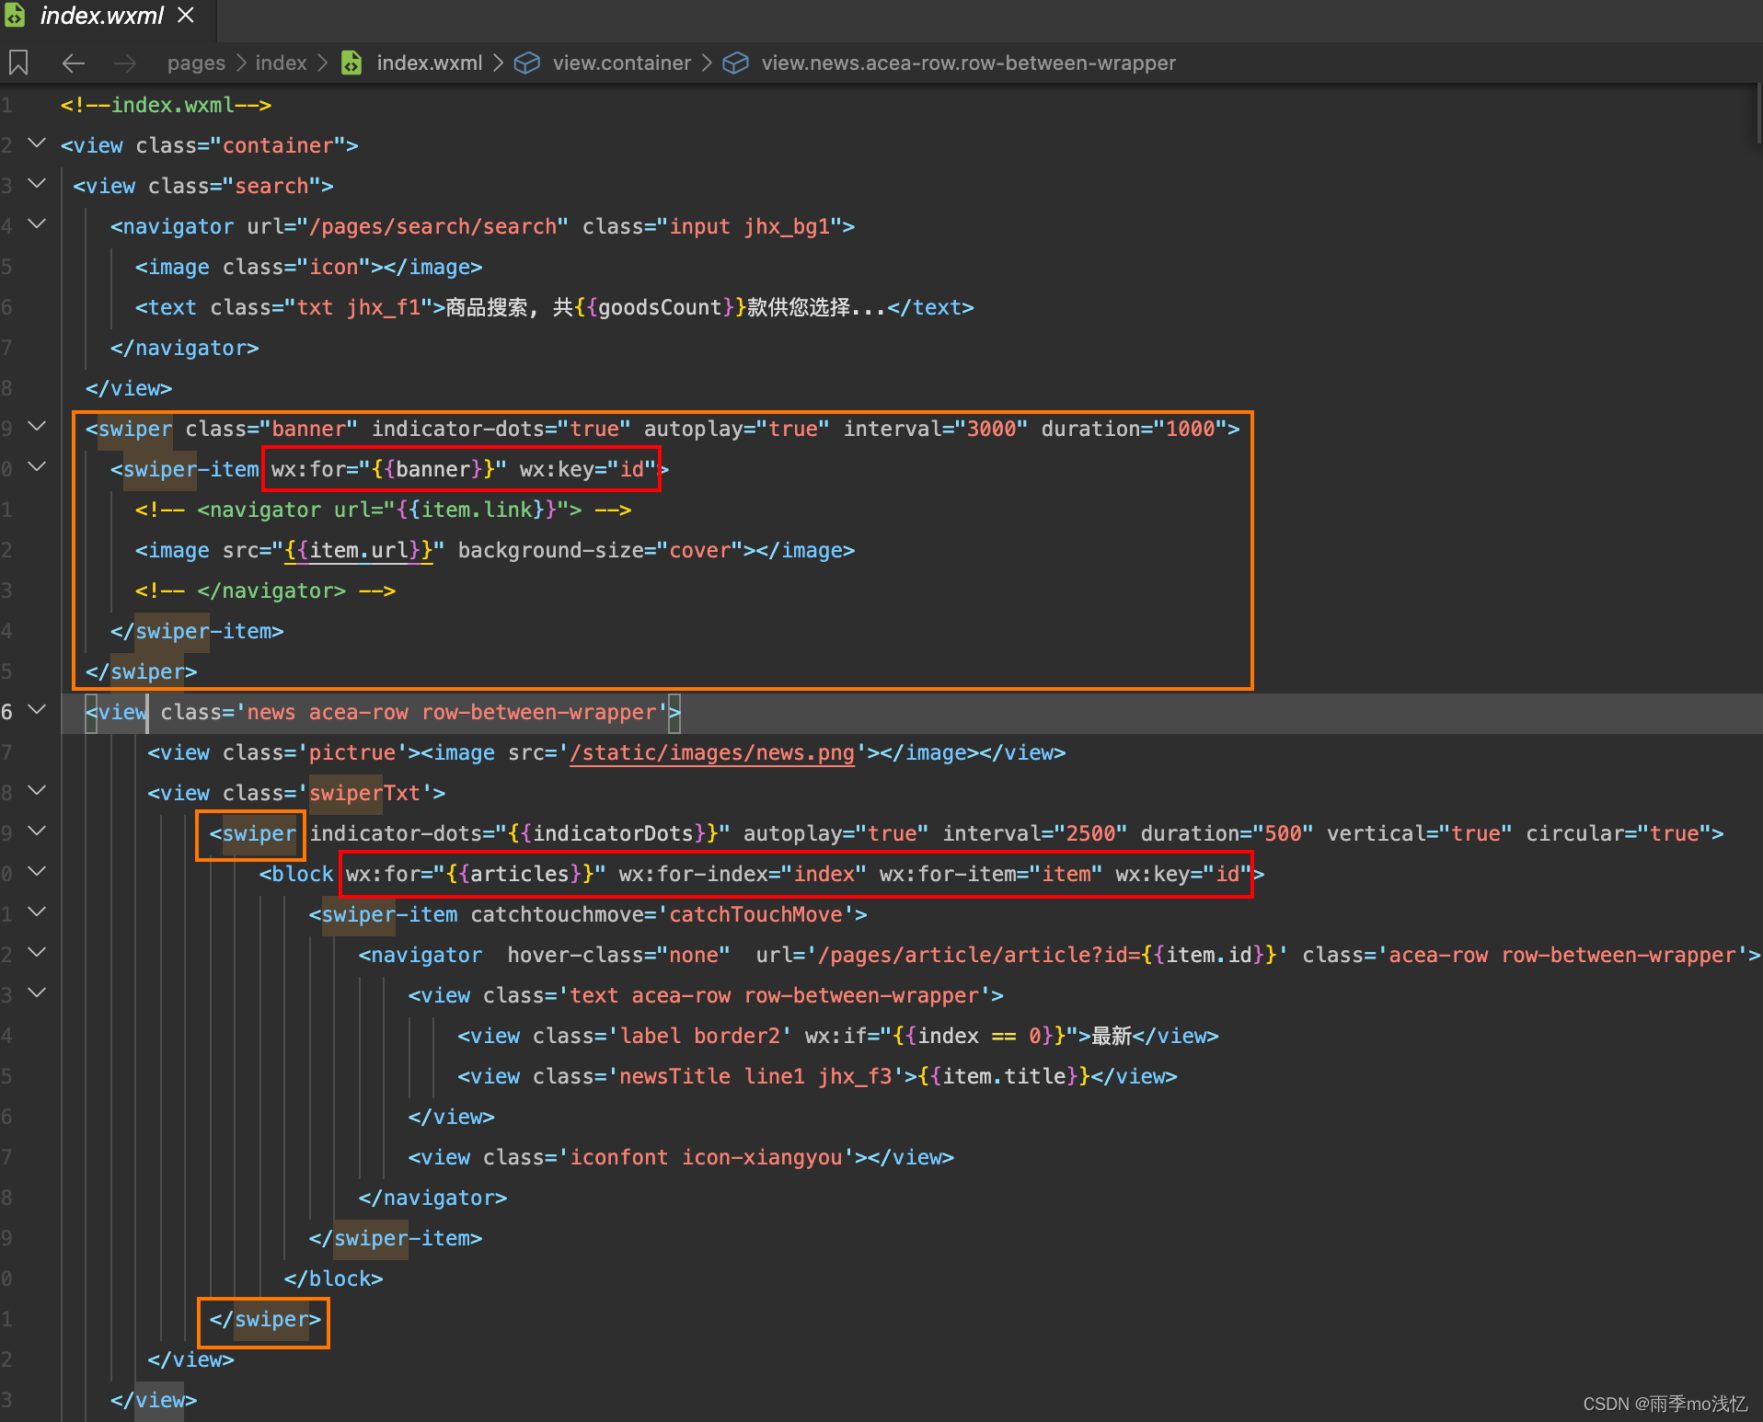Click cube icon before view.news.acea-row
This screenshot has height=1422, width=1763.
tap(735, 63)
